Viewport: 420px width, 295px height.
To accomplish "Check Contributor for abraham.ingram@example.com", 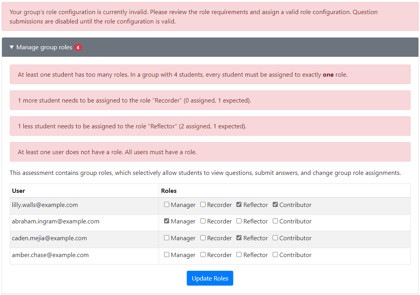I will point(275,221).
